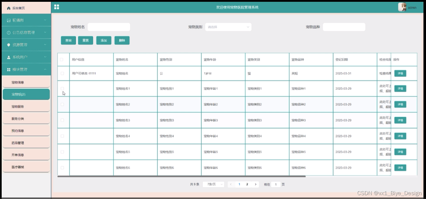
Task: Open the 预约信息 menu item
Action: (x=26, y=130)
